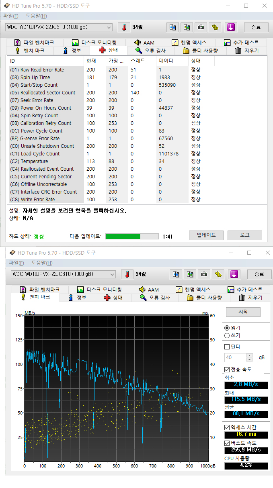Select Write Error Rate row

click(x=111, y=200)
